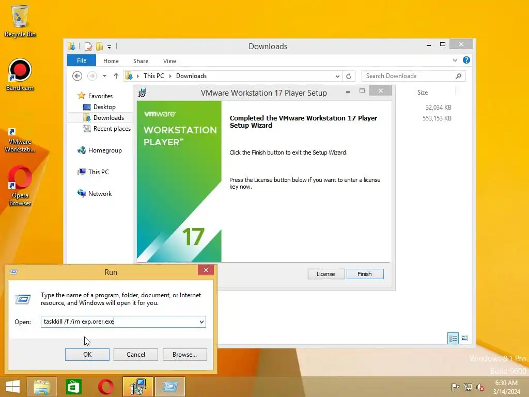Viewport: 529px width, 397px height.
Task: Minimize VMware Setup window
Action: (x=348, y=91)
